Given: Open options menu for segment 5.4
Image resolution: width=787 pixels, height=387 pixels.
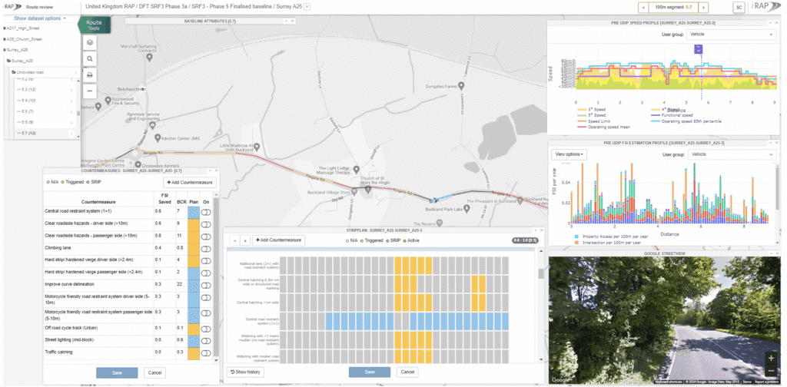Looking at the screenshot, I should click(71, 101).
